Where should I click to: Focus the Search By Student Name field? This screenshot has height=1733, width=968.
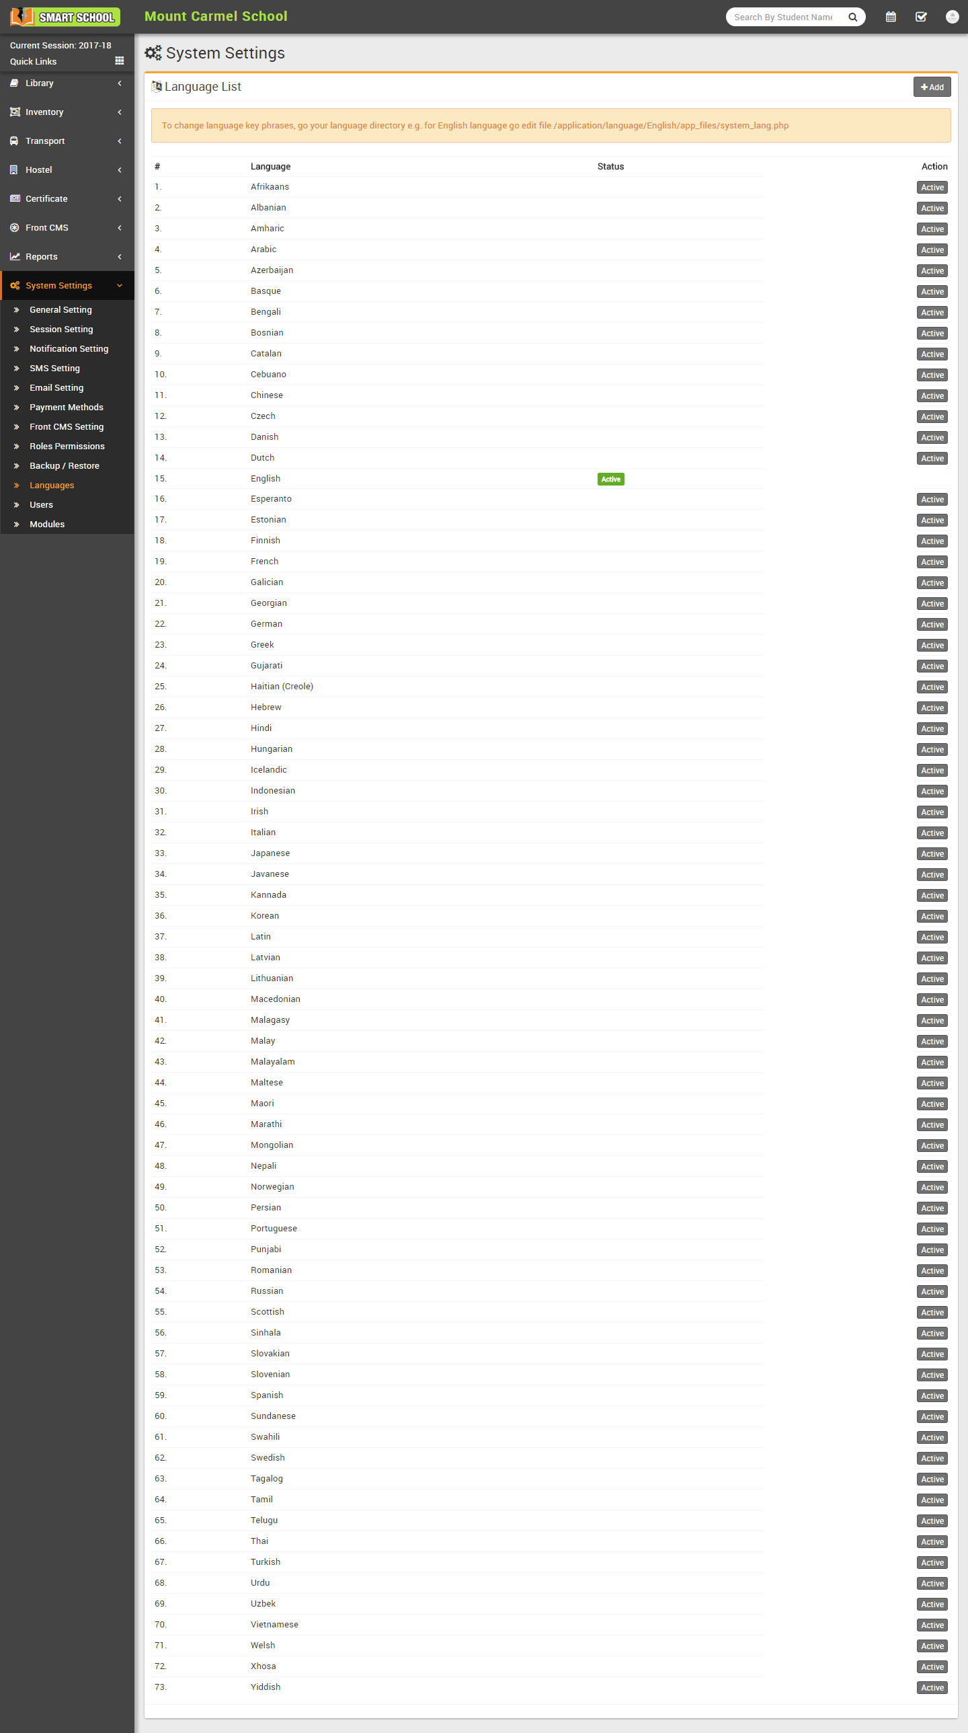(783, 17)
